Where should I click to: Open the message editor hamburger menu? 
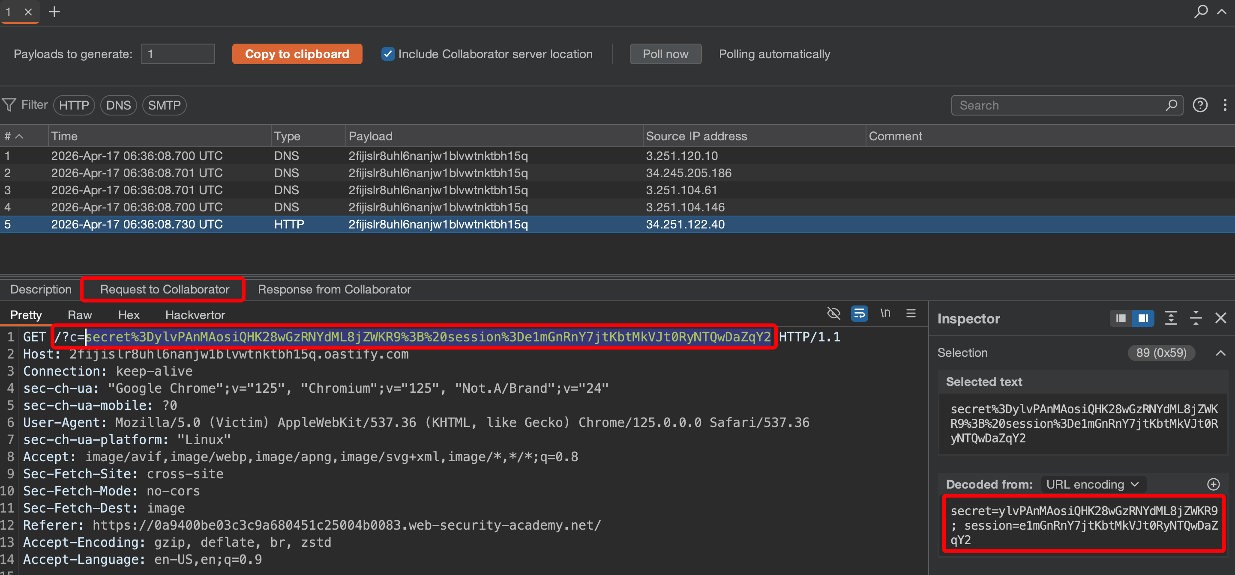coord(911,314)
